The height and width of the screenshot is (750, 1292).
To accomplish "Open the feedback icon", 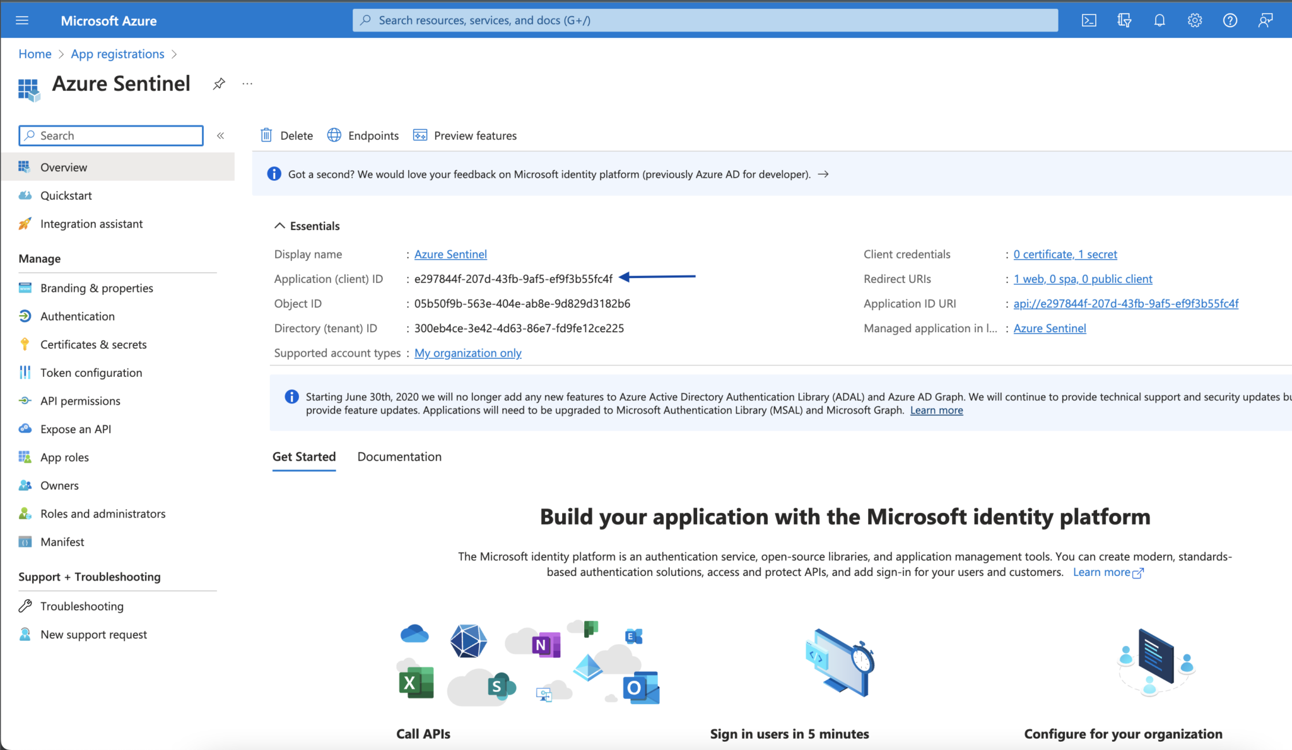I will click(x=1266, y=20).
